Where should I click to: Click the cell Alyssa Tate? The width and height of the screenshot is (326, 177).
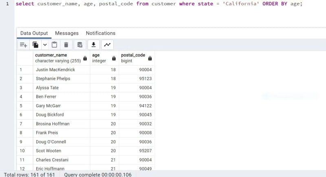[62, 88]
